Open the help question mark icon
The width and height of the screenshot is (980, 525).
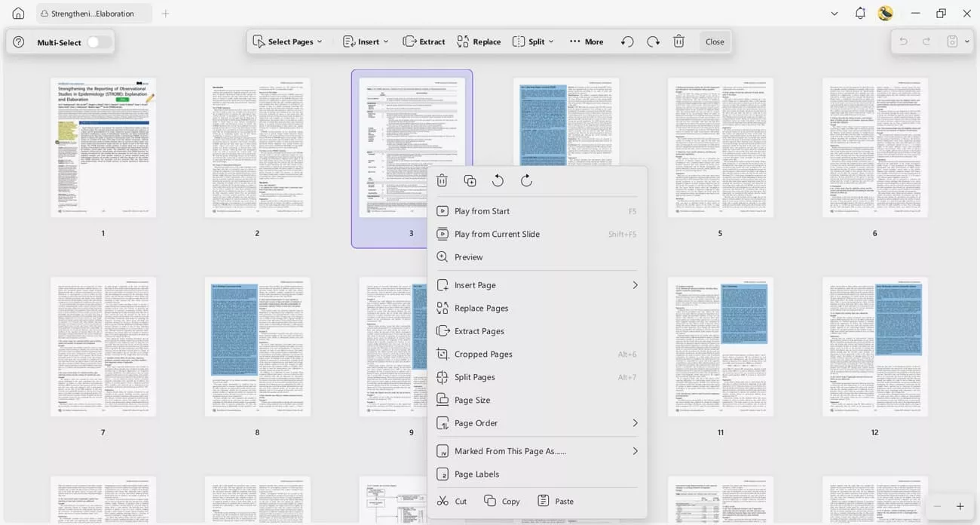click(x=17, y=41)
